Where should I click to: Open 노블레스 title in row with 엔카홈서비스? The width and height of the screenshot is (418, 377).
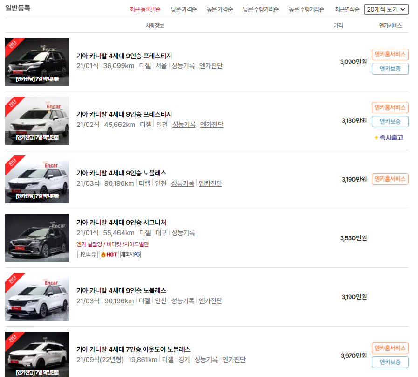pyautogui.click(x=121, y=173)
